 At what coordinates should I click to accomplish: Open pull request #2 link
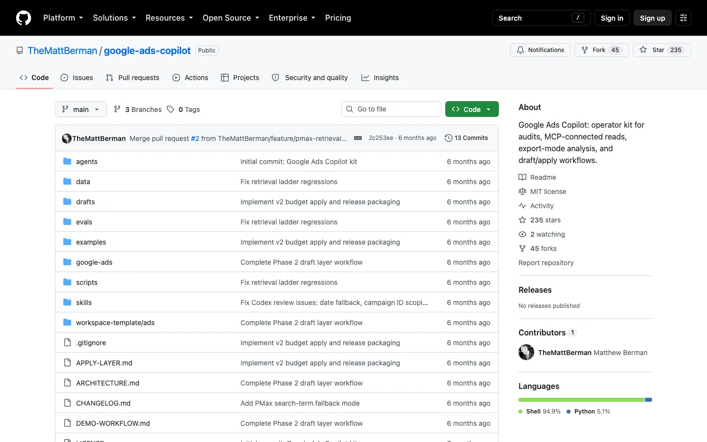(195, 138)
